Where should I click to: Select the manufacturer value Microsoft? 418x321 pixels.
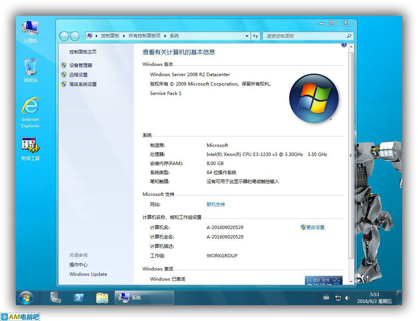(217, 145)
